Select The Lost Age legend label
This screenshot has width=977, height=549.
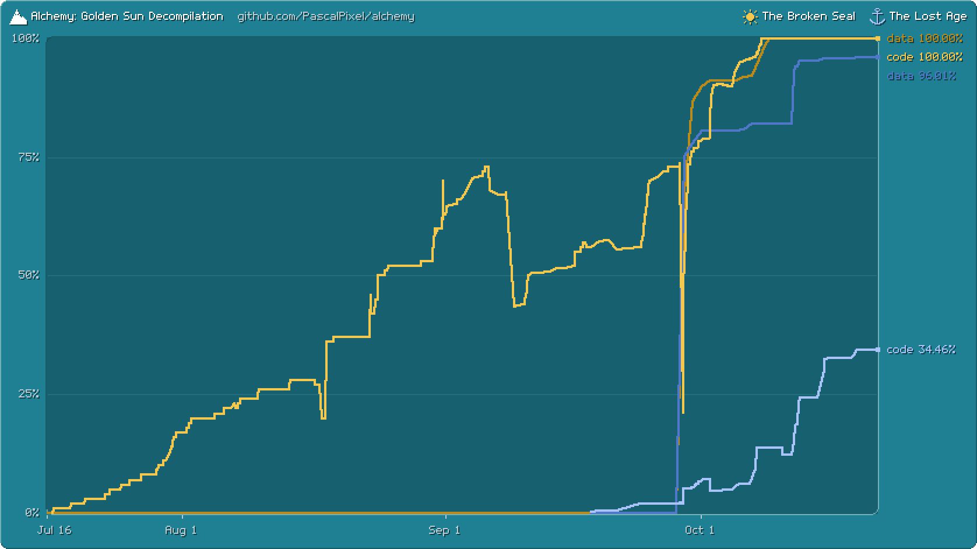coord(928,16)
